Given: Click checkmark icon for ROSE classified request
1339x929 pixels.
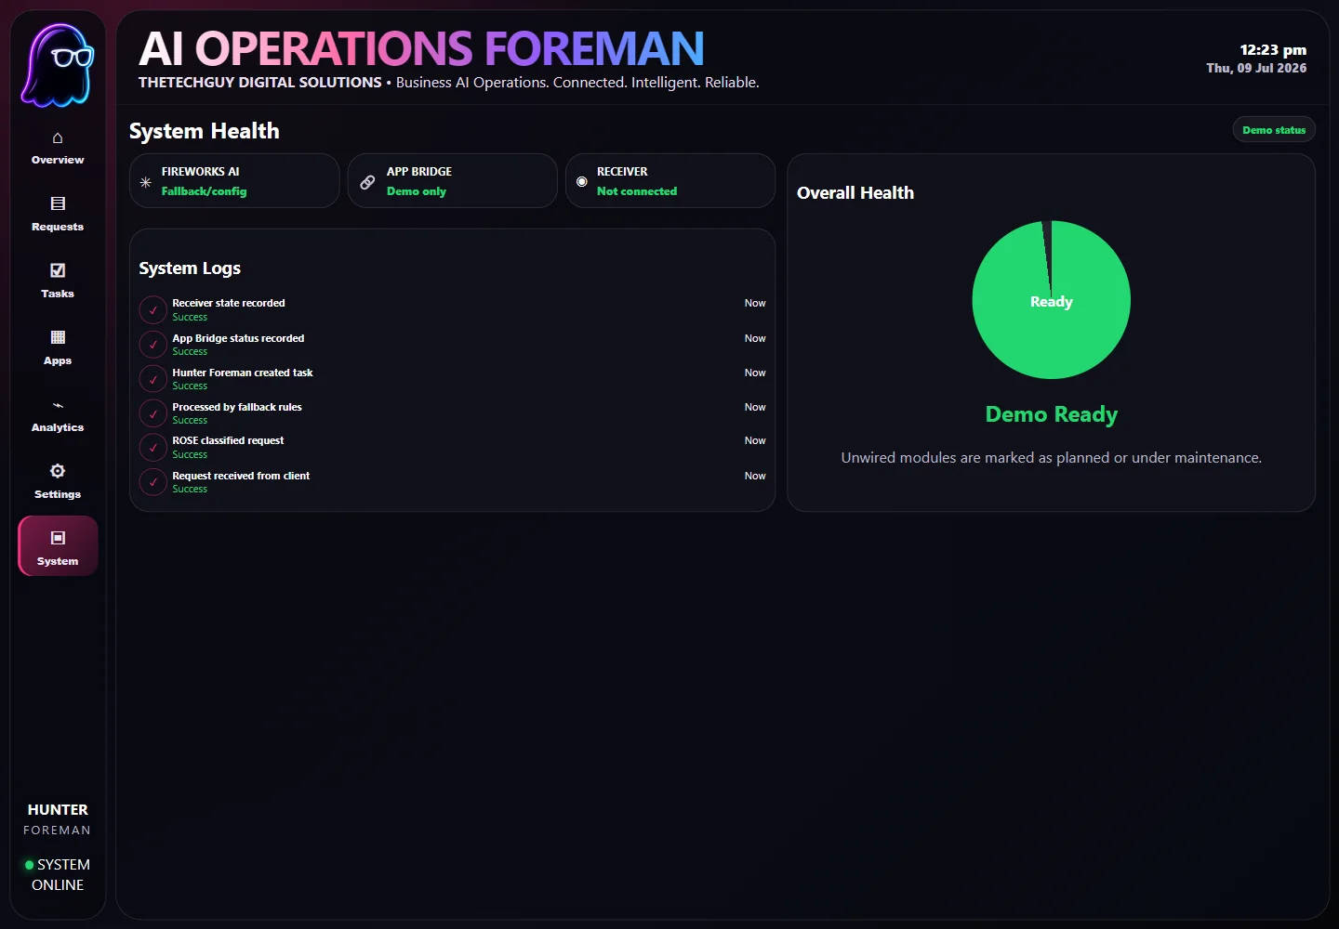Looking at the screenshot, I should 152,447.
